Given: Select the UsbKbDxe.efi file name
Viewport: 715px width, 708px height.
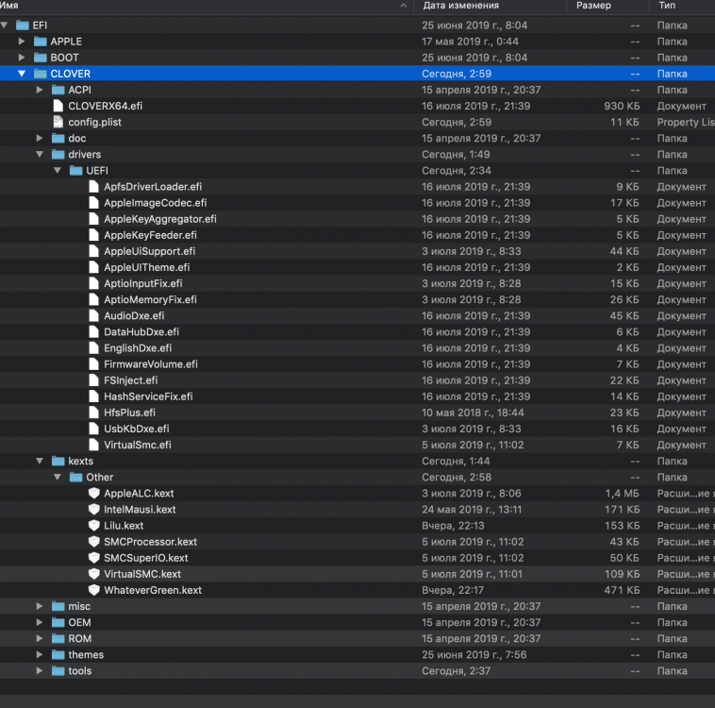Looking at the screenshot, I should tap(137, 429).
